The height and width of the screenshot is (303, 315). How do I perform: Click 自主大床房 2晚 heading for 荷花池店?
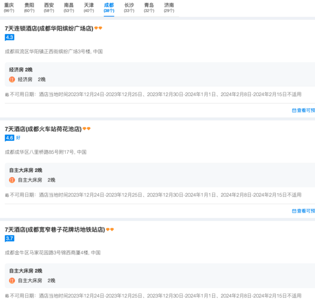(x=26, y=170)
